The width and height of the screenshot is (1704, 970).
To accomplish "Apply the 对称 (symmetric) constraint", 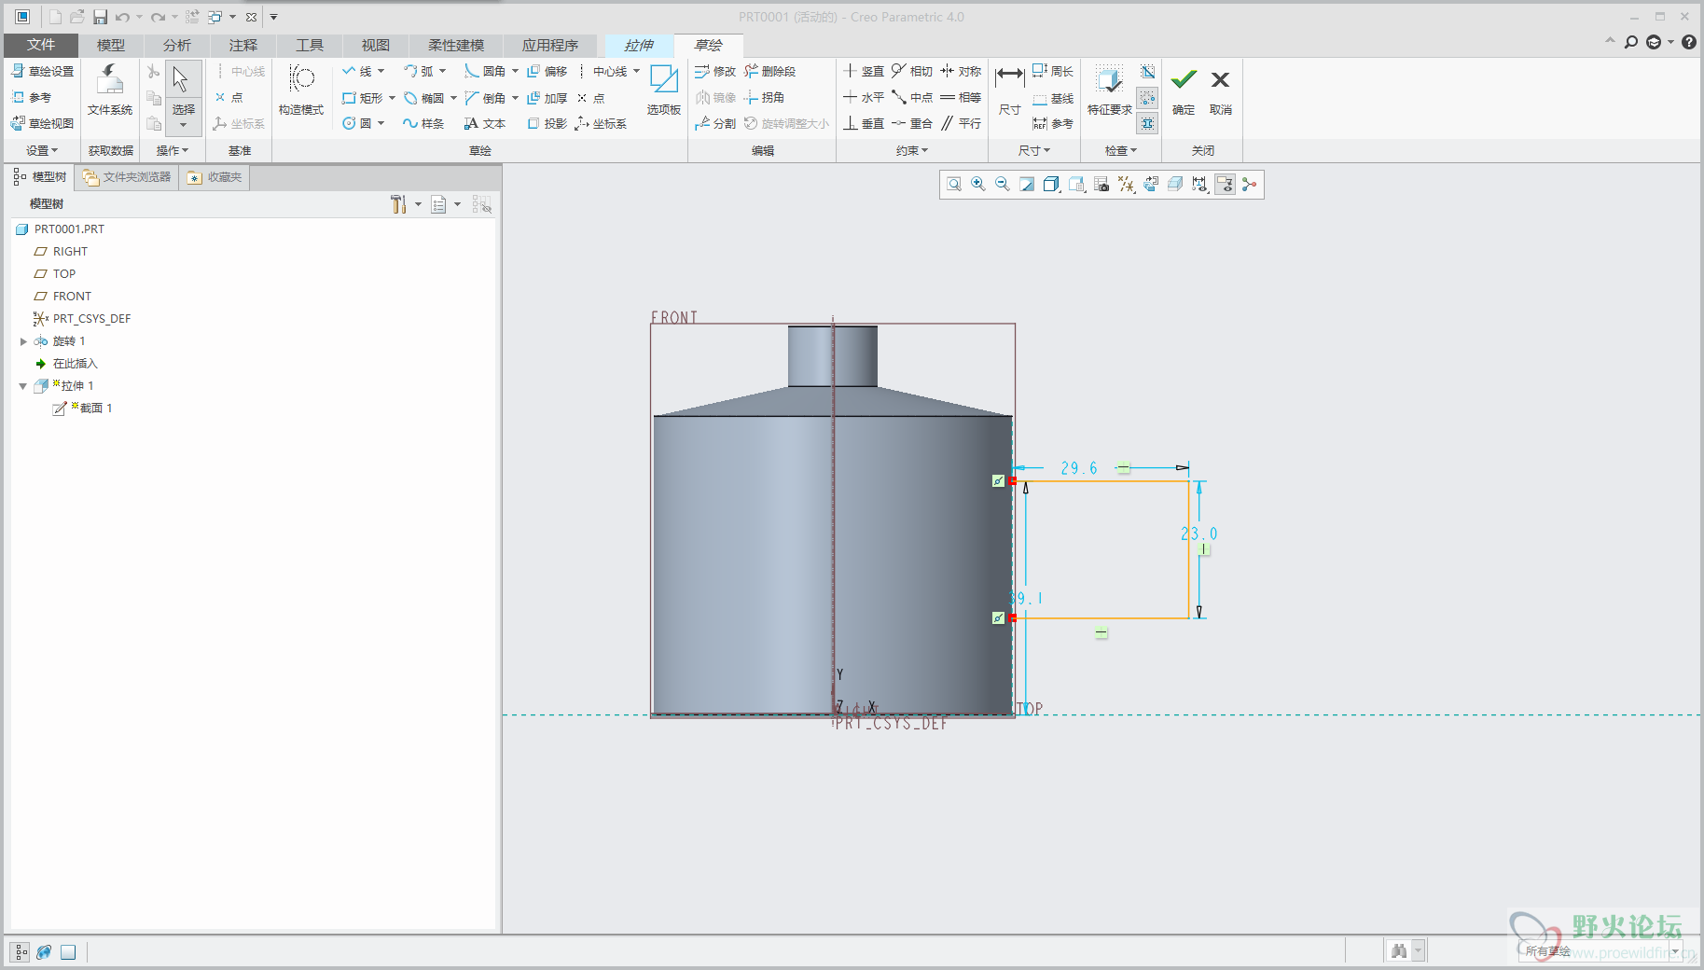I will click(x=961, y=72).
